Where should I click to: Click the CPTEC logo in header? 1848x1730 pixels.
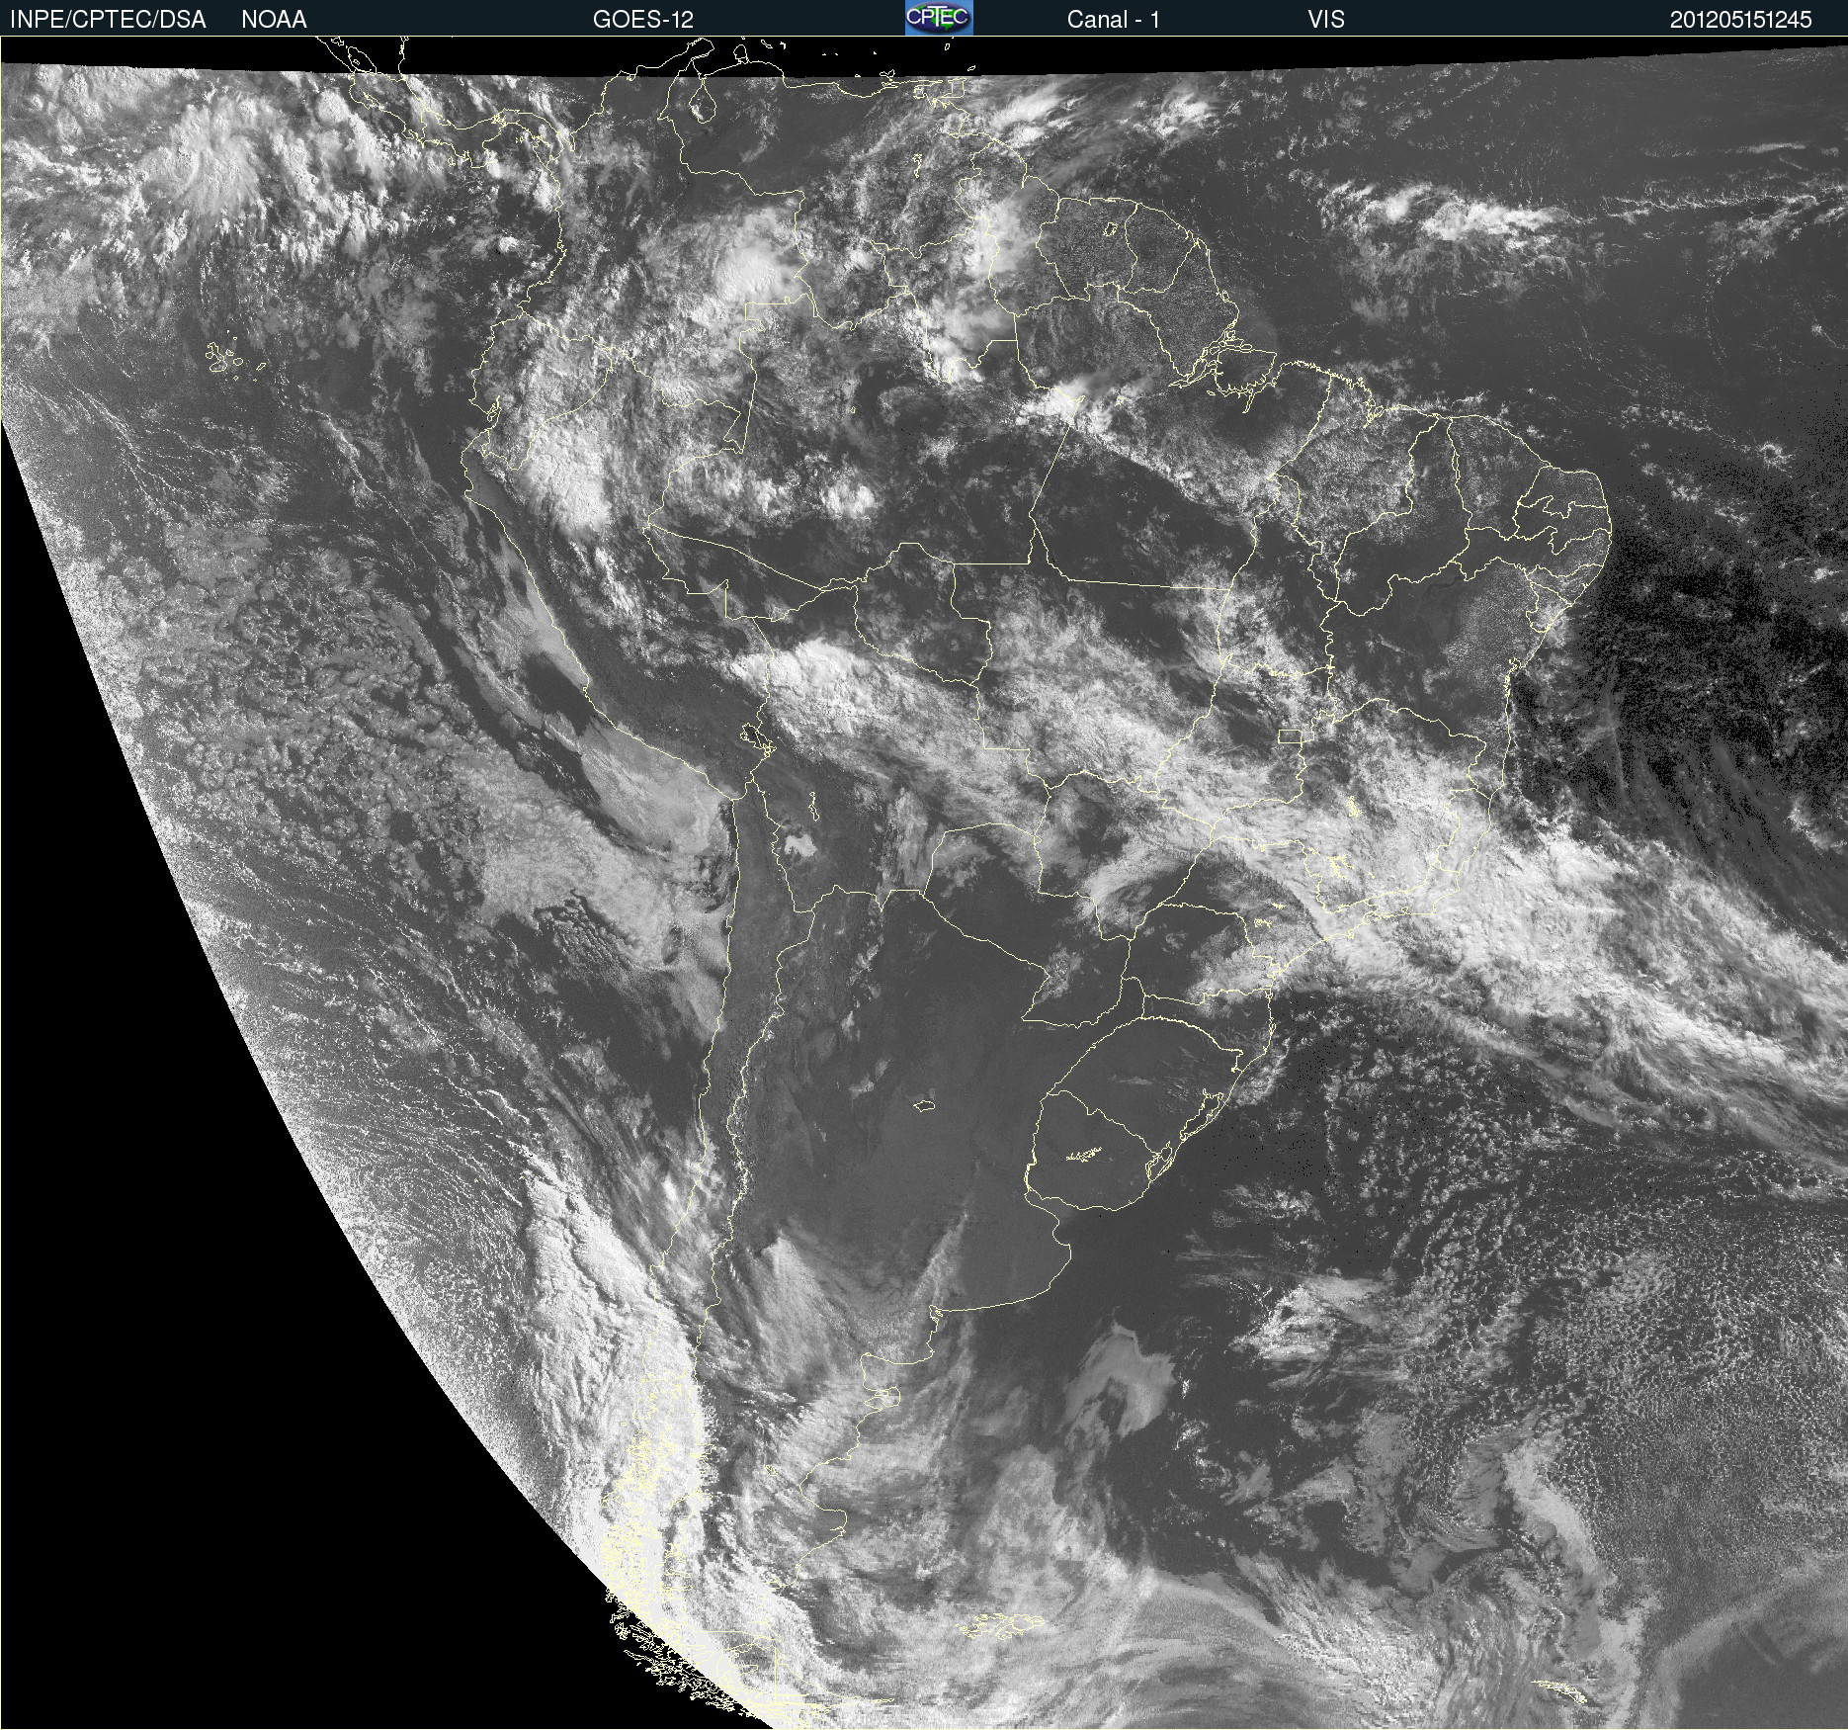pyautogui.click(x=939, y=18)
